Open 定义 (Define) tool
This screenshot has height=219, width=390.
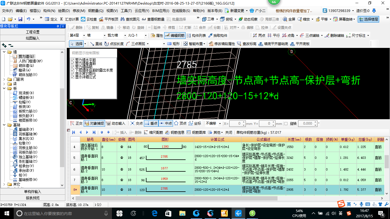pos(51,19)
